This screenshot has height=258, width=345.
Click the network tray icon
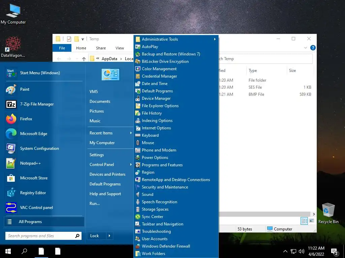pyautogui.click(x=293, y=251)
